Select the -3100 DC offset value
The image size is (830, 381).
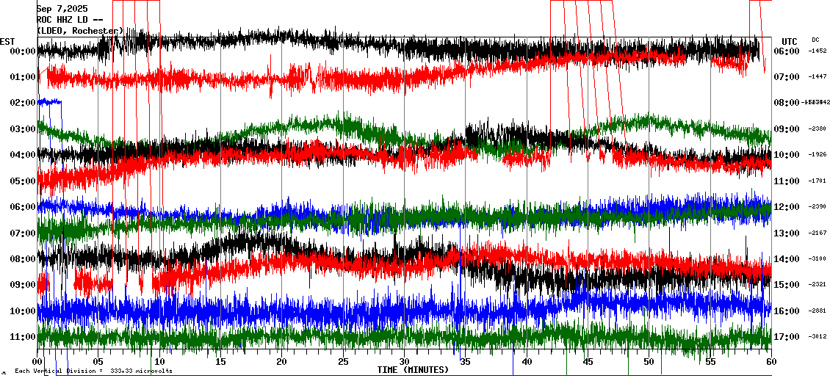[818, 259]
